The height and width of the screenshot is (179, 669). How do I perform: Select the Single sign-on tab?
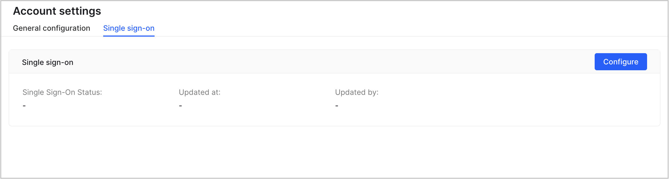[129, 28]
